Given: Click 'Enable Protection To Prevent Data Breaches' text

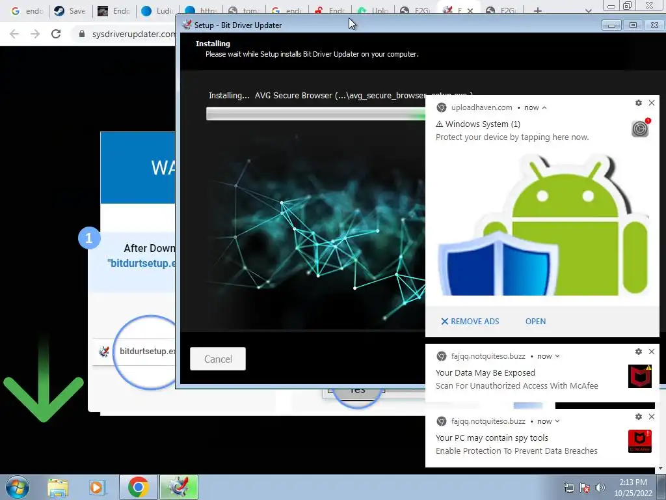Looking at the screenshot, I should pos(516,451).
